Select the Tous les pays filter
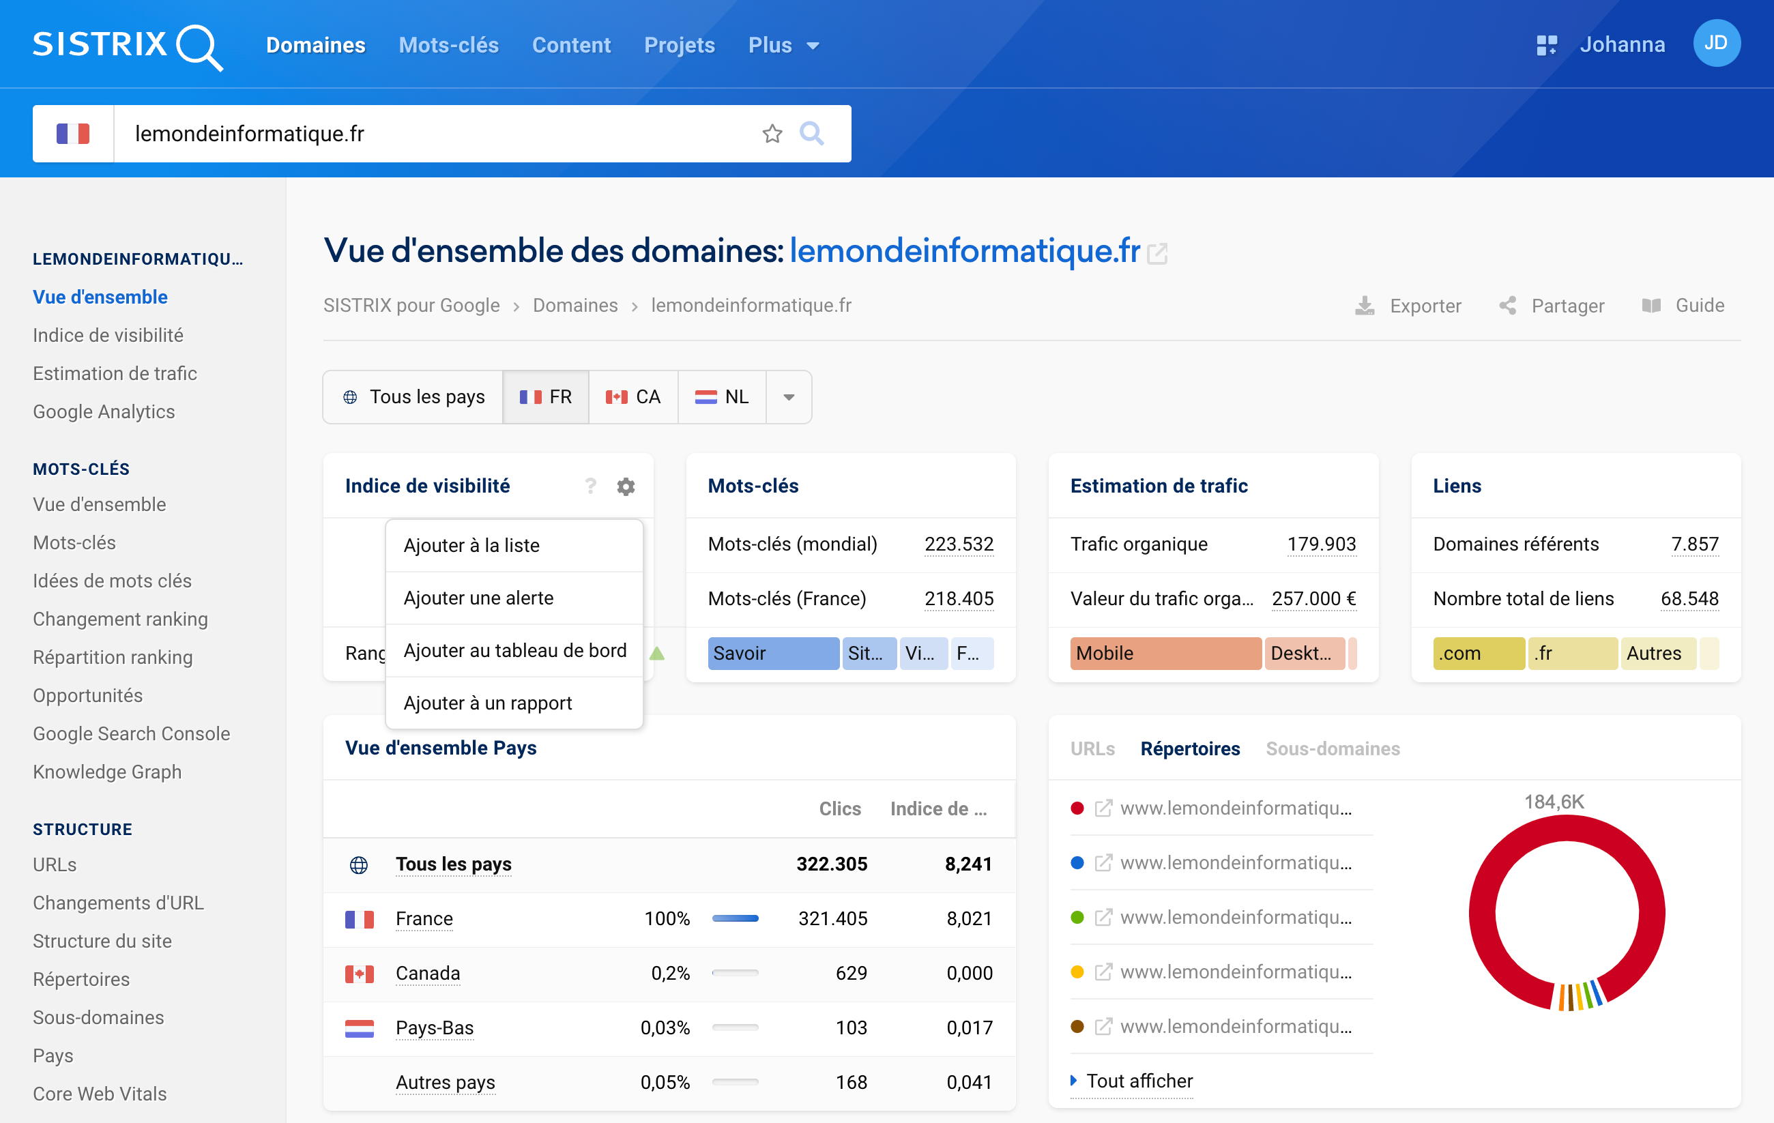 click(413, 397)
